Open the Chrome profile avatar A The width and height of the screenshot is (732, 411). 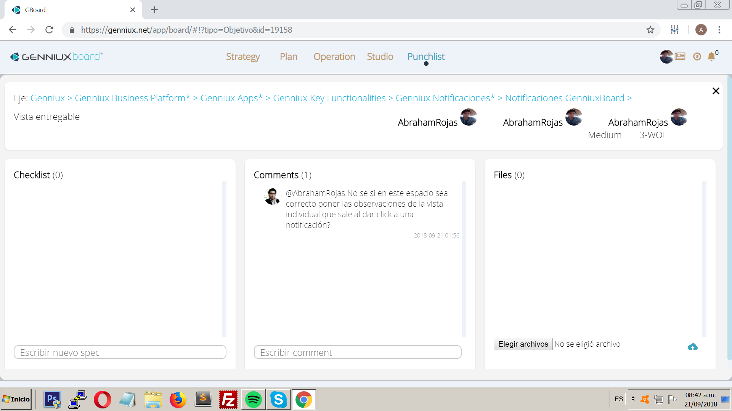701,30
